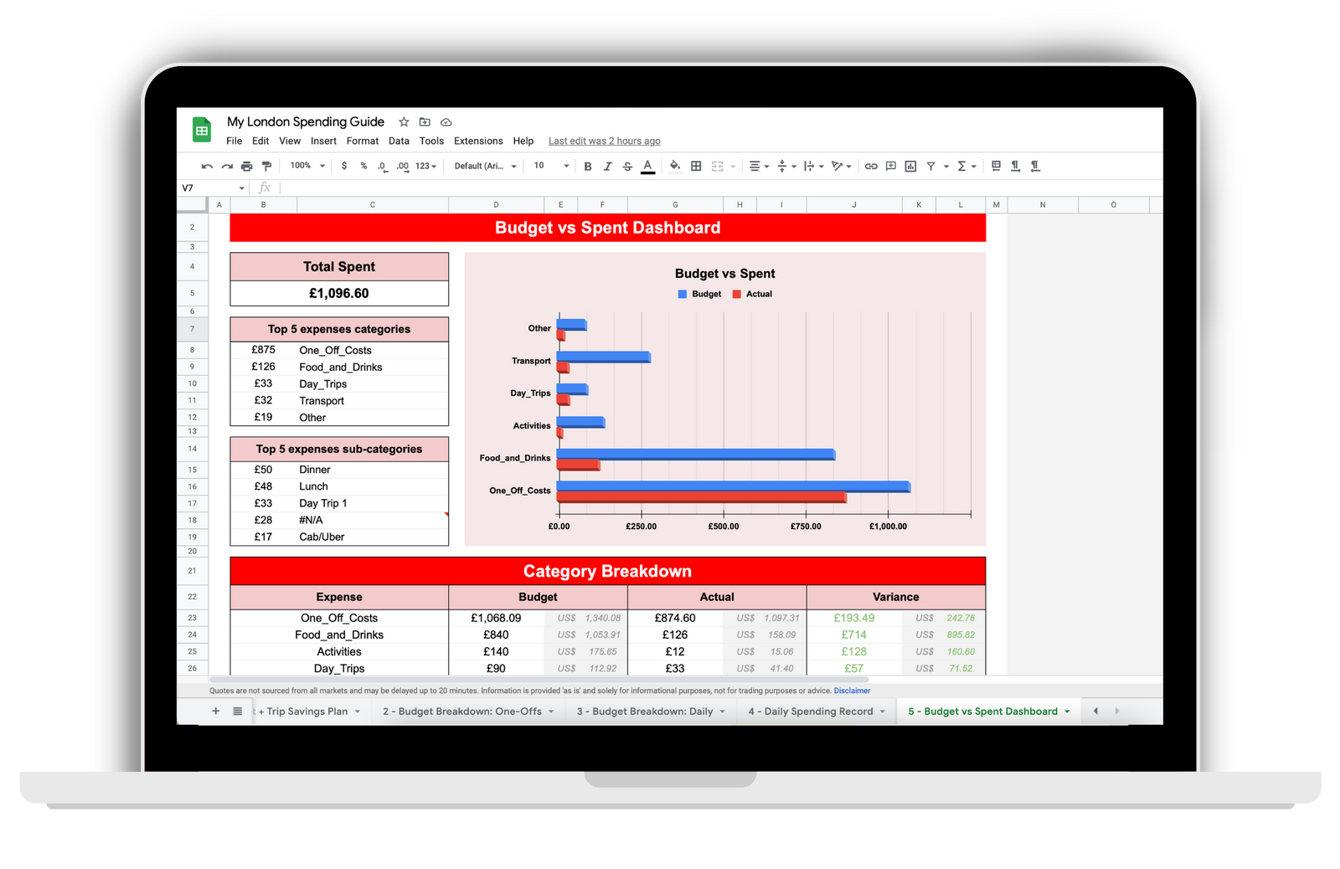Open the font size dropdown
Screen dimensions: 1340x869
tap(551, 166)
